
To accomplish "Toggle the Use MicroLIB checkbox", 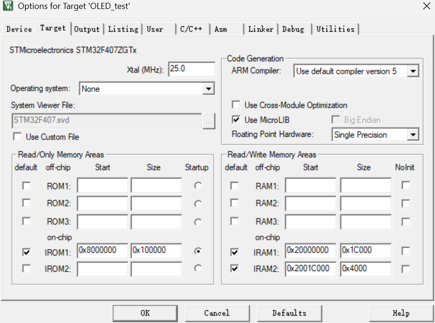I will pyautogui.click(x=236, y=120).
